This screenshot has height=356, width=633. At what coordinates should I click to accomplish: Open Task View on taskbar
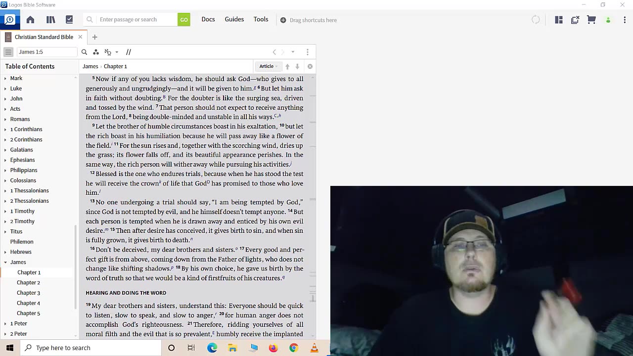[191, 348]
